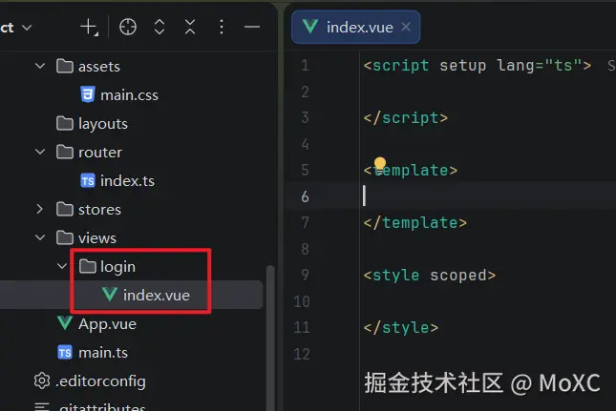The height and width of the screenshot is (411, 616).
Task: Collapse the views folder chevron
Action: [x=40, y=237]
